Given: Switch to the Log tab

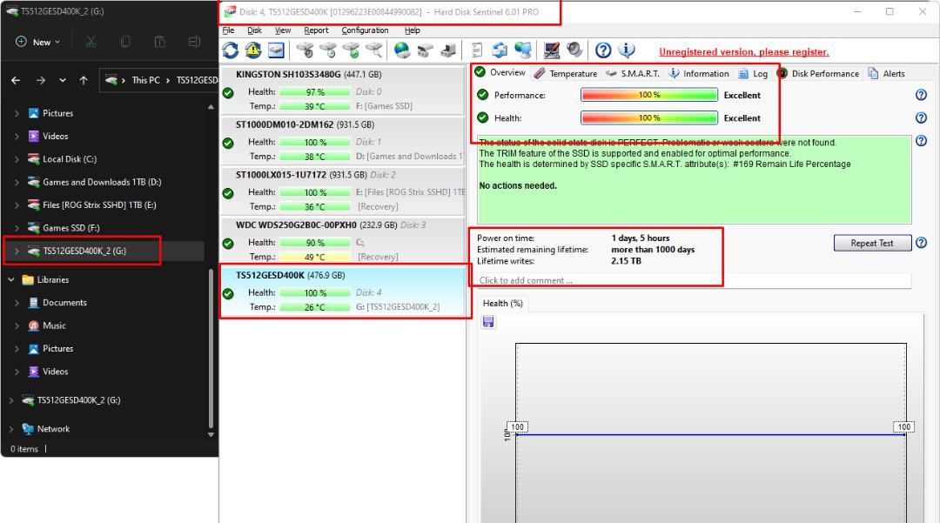Looking at the screenshot, I should click(x=753, y=73).
